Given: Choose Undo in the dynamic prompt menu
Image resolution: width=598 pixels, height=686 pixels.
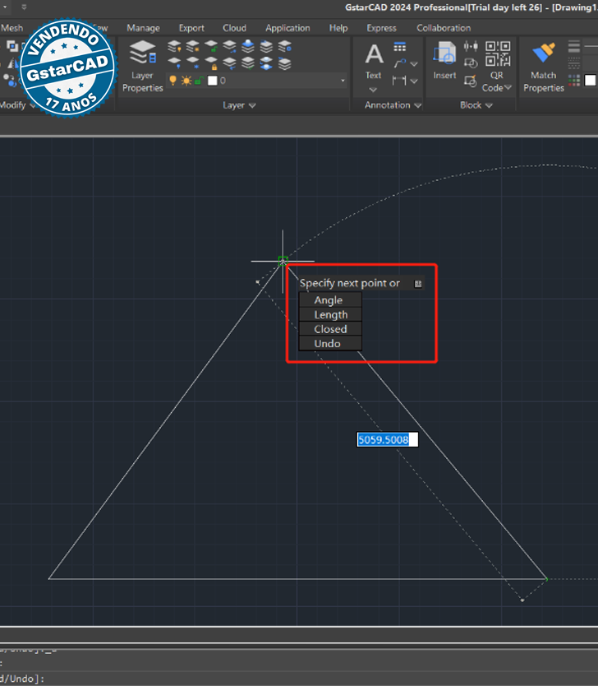Looking at the screenshot, I should (x=330, y=344).
